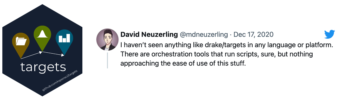The width and height of the screenshot is (342, 100).
Task: Open David Neuzerling's profile avatar
Action: (x=107, y=40)
